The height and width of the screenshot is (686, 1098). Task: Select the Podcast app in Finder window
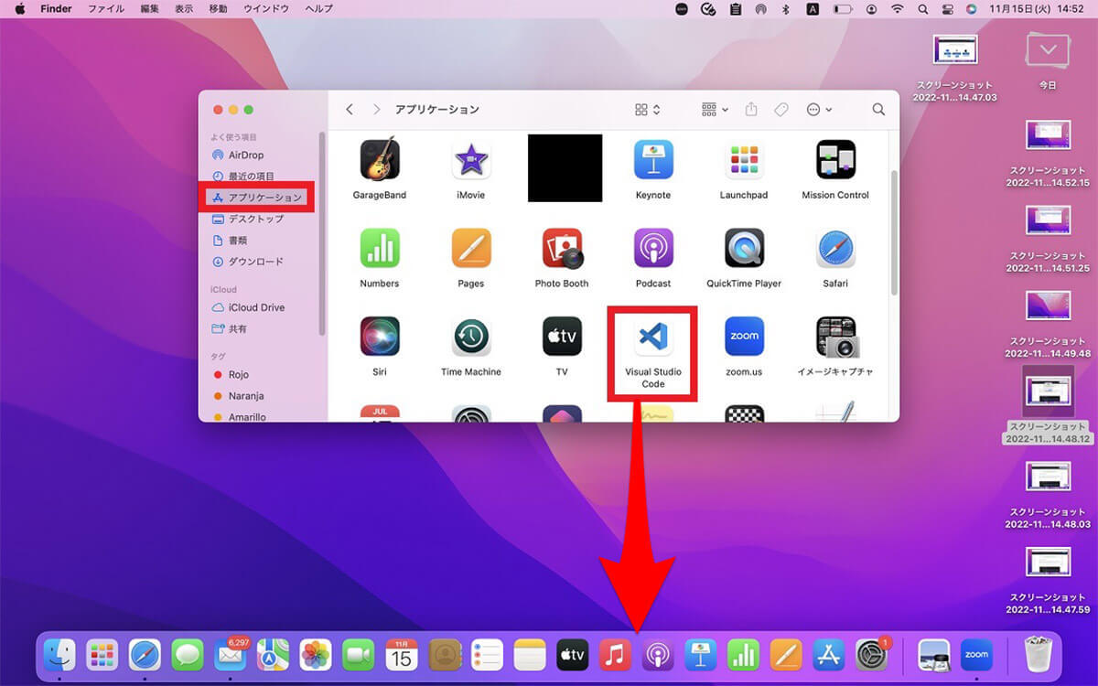[x=653, y=248]
